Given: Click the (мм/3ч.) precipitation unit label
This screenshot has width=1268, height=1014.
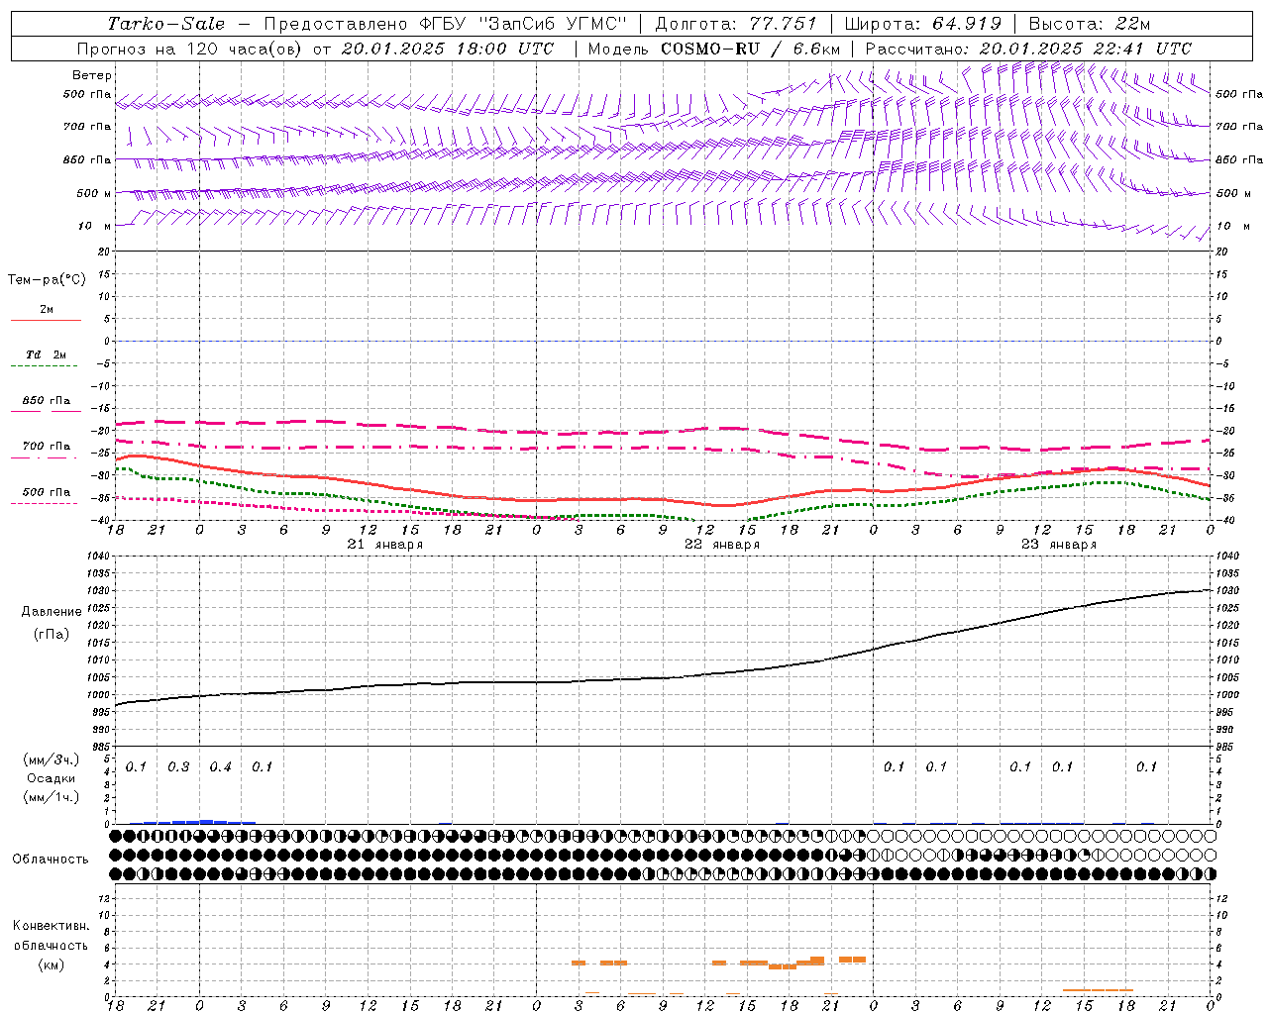Looking at the screenshot, I should (x=51, y=760).
